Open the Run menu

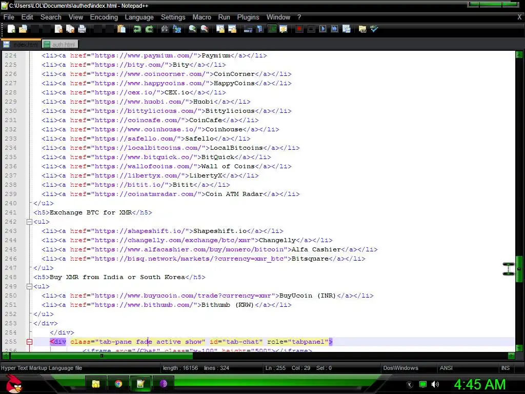(x=224, y=17)
